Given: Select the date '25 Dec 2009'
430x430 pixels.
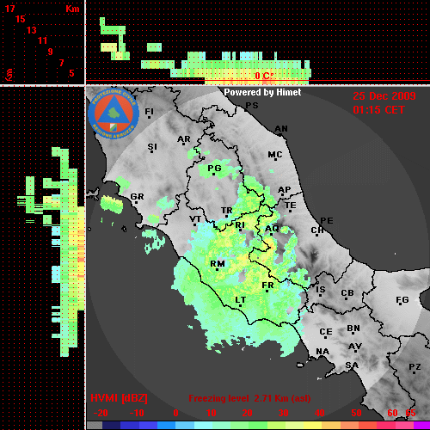Looking at the screenshot, I should click(x=384, y=96).
